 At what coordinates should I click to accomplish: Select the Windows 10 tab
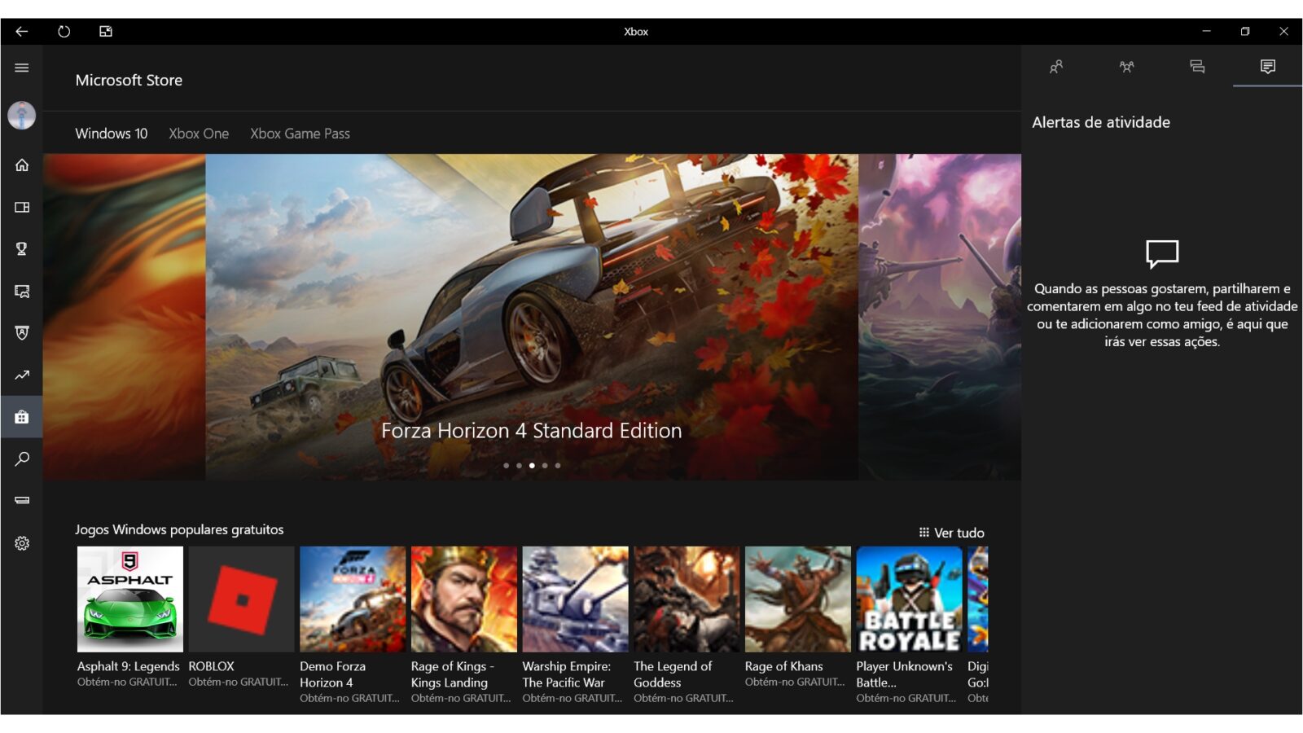click(112, 134)
